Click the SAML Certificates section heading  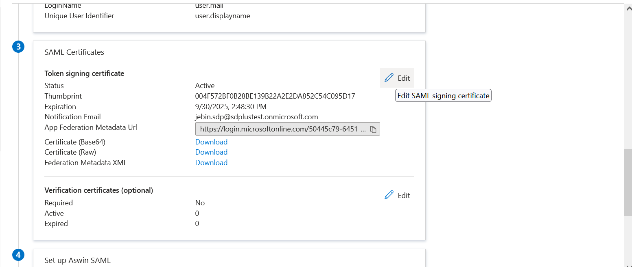coord(74,52)
